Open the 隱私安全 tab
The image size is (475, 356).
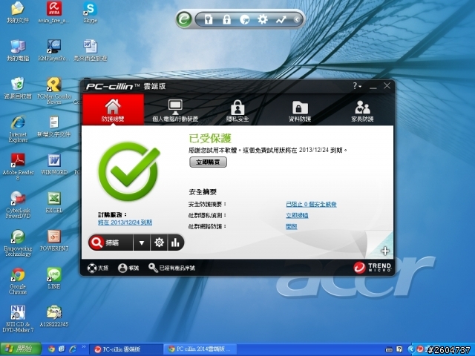click(237, 111)
